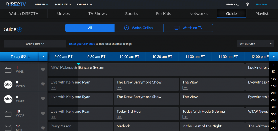This screenshot has height=131, width=279.
Task: Click the search magnifier icon
Action: coord(237,5)
